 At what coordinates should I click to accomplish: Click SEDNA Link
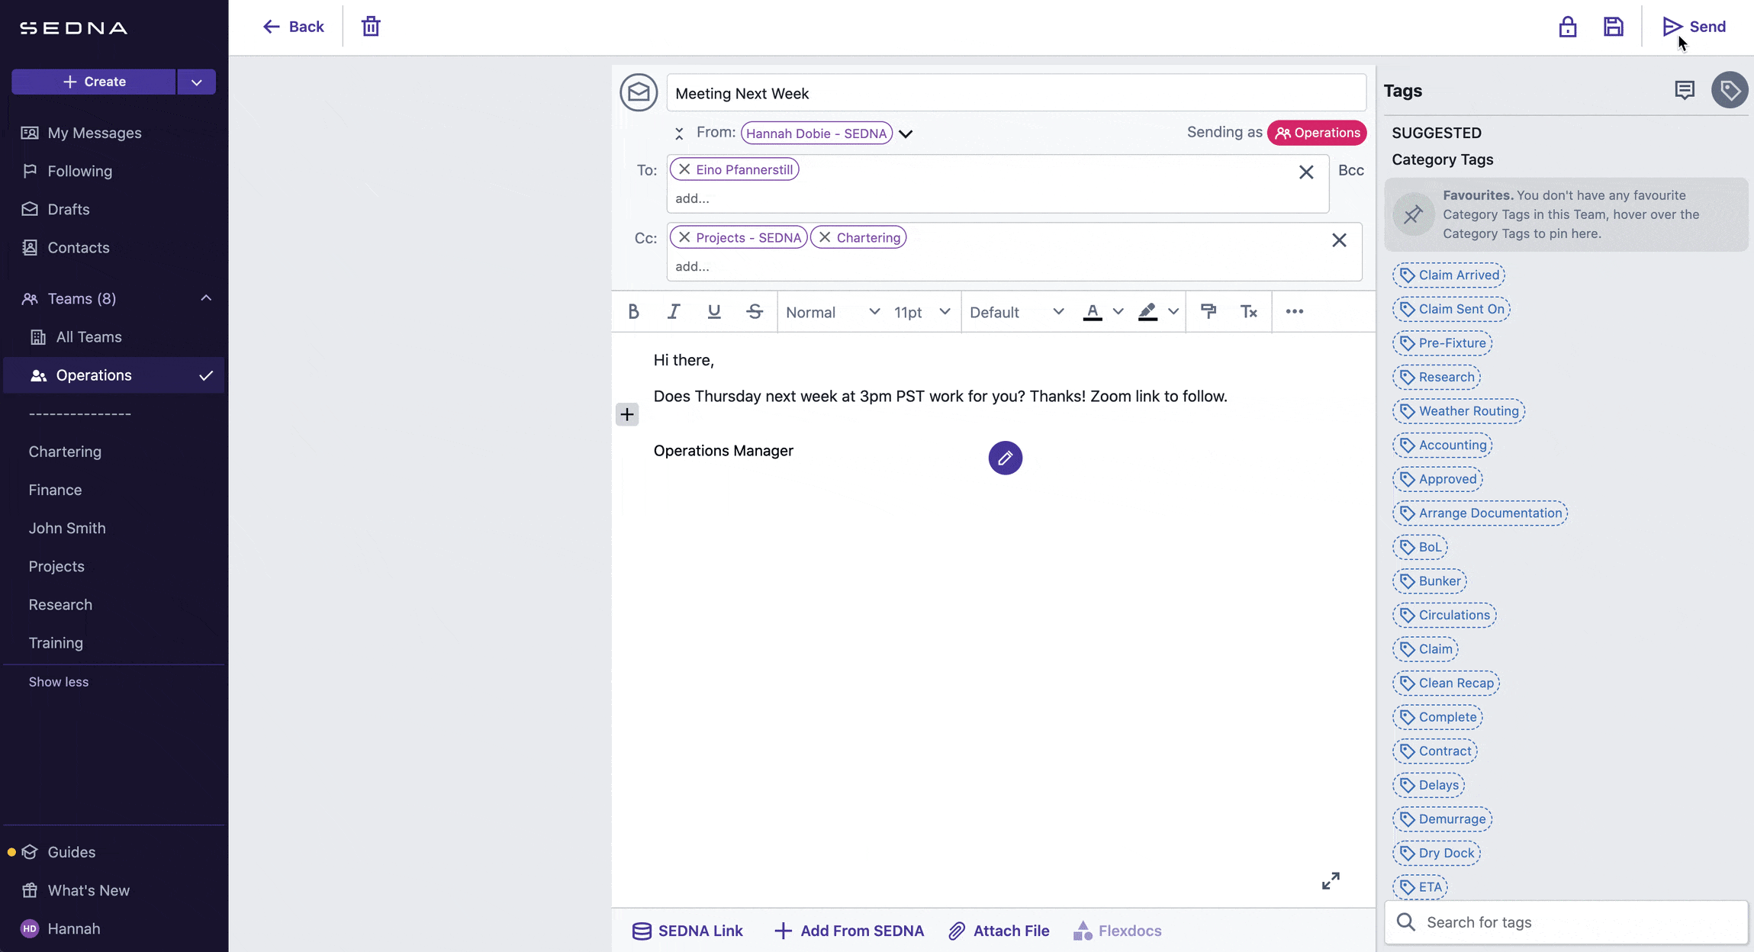click(x=687, y=931)
